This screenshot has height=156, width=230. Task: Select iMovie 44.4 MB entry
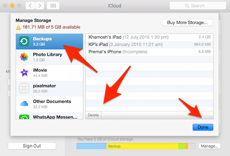tap(50, 73)
